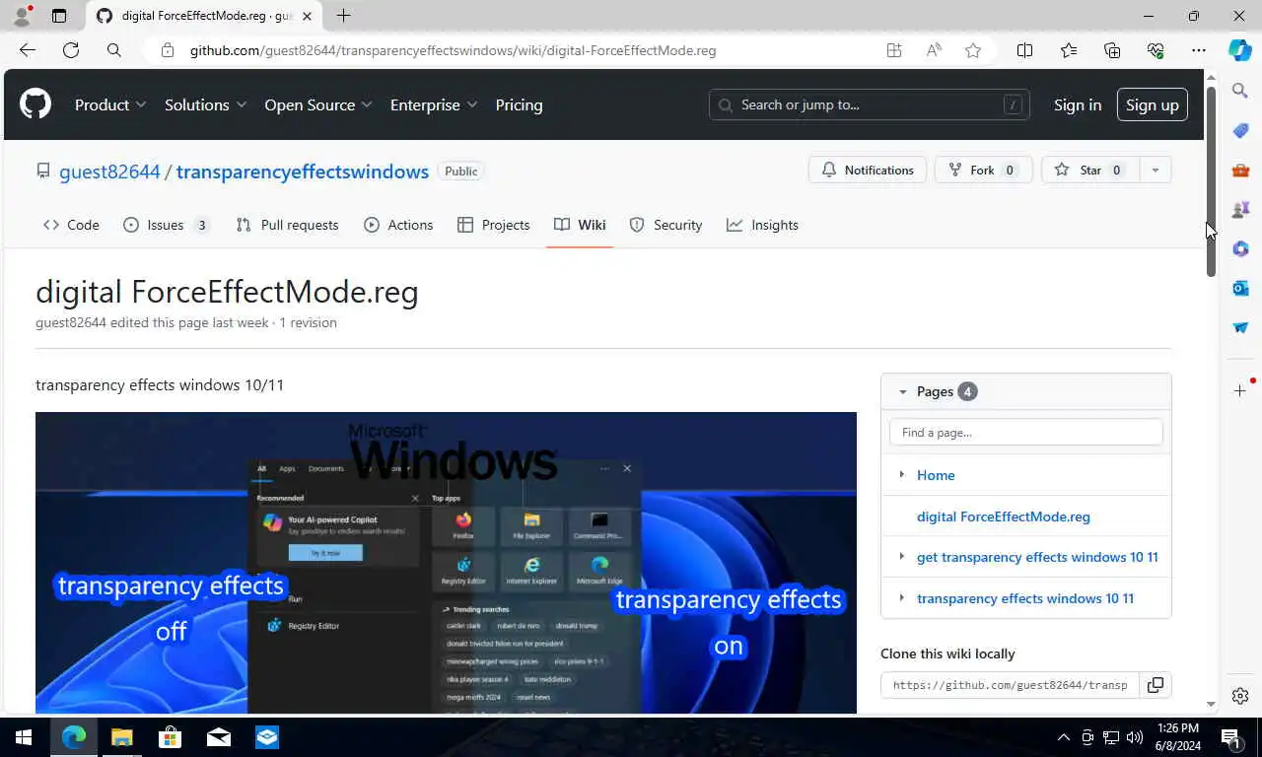1262x757 pixels.
Task: Open browser Collections
Action: pyautogui.click(x=1112, y=50)
